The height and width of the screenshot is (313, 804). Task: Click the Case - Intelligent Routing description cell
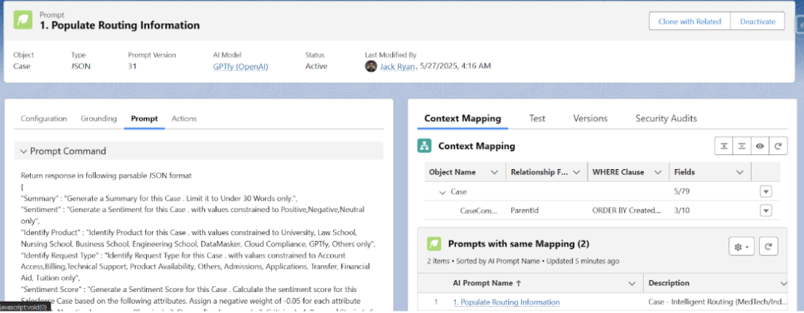pyautogui.click(x=716, y=303)
